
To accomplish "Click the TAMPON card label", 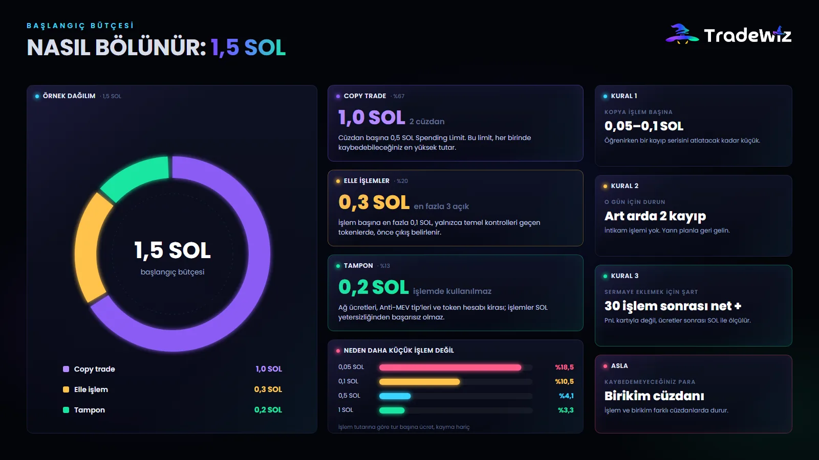I will [x=358, y=266].
